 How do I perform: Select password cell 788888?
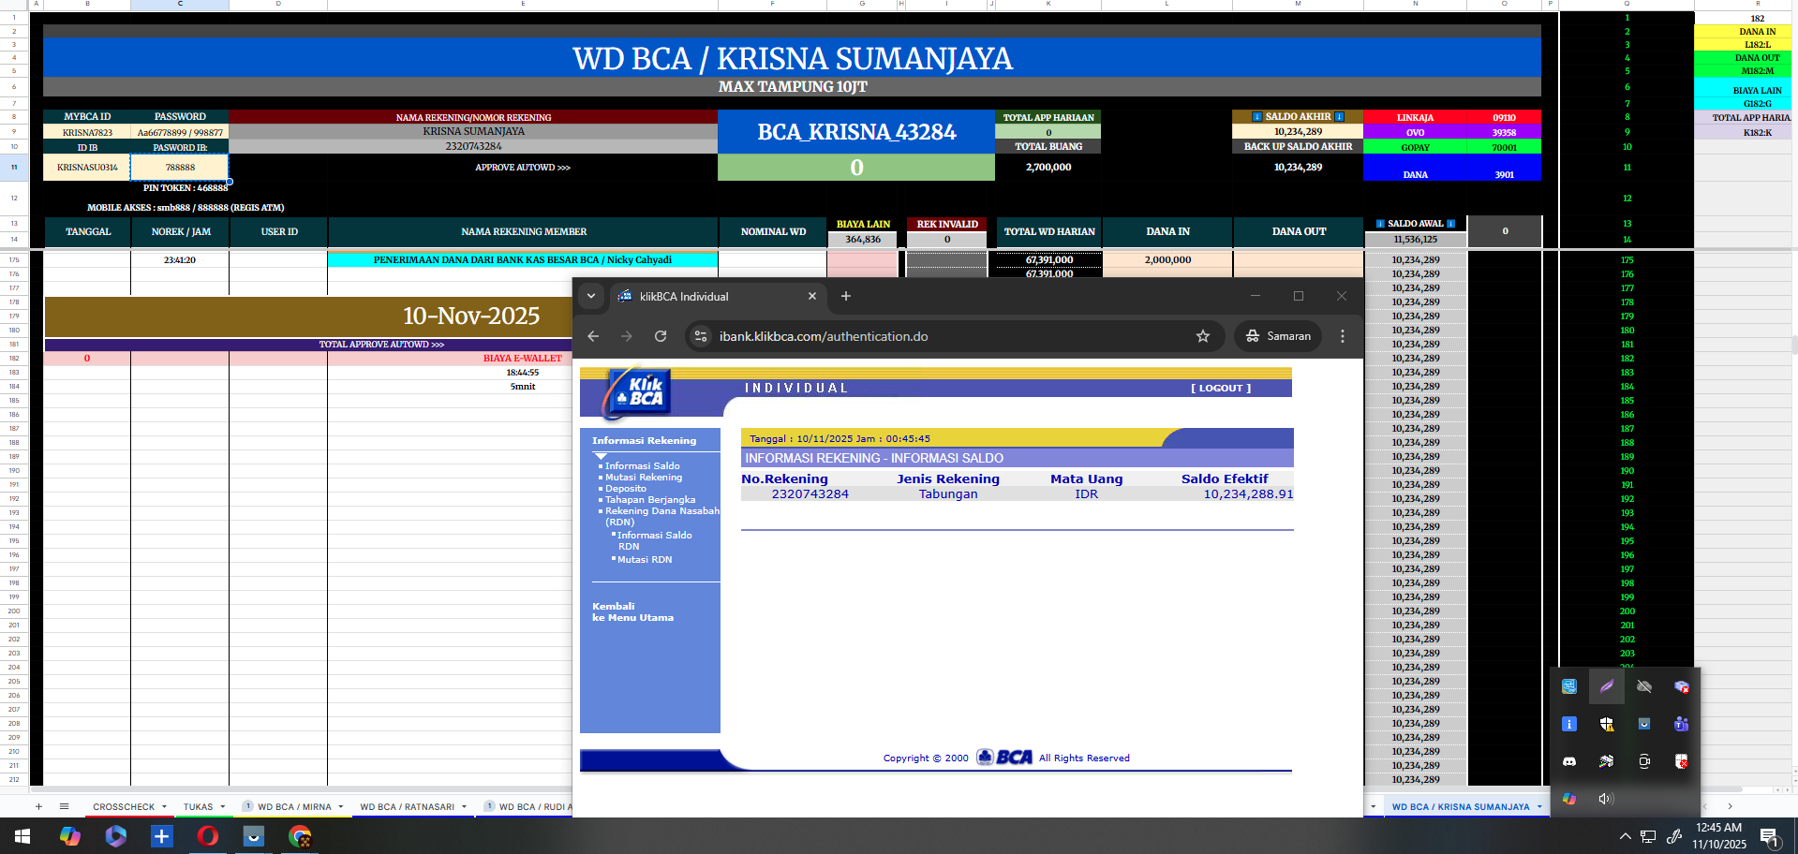[180, 168]
